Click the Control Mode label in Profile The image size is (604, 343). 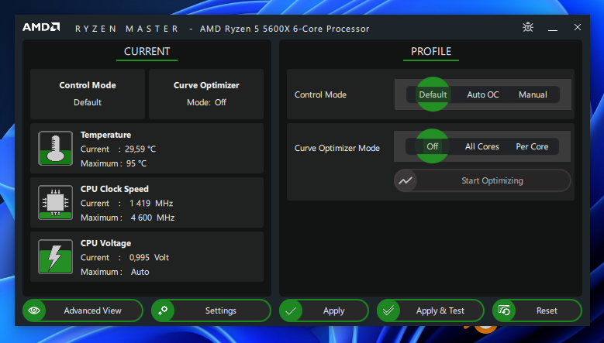click(x=320, y=94)
